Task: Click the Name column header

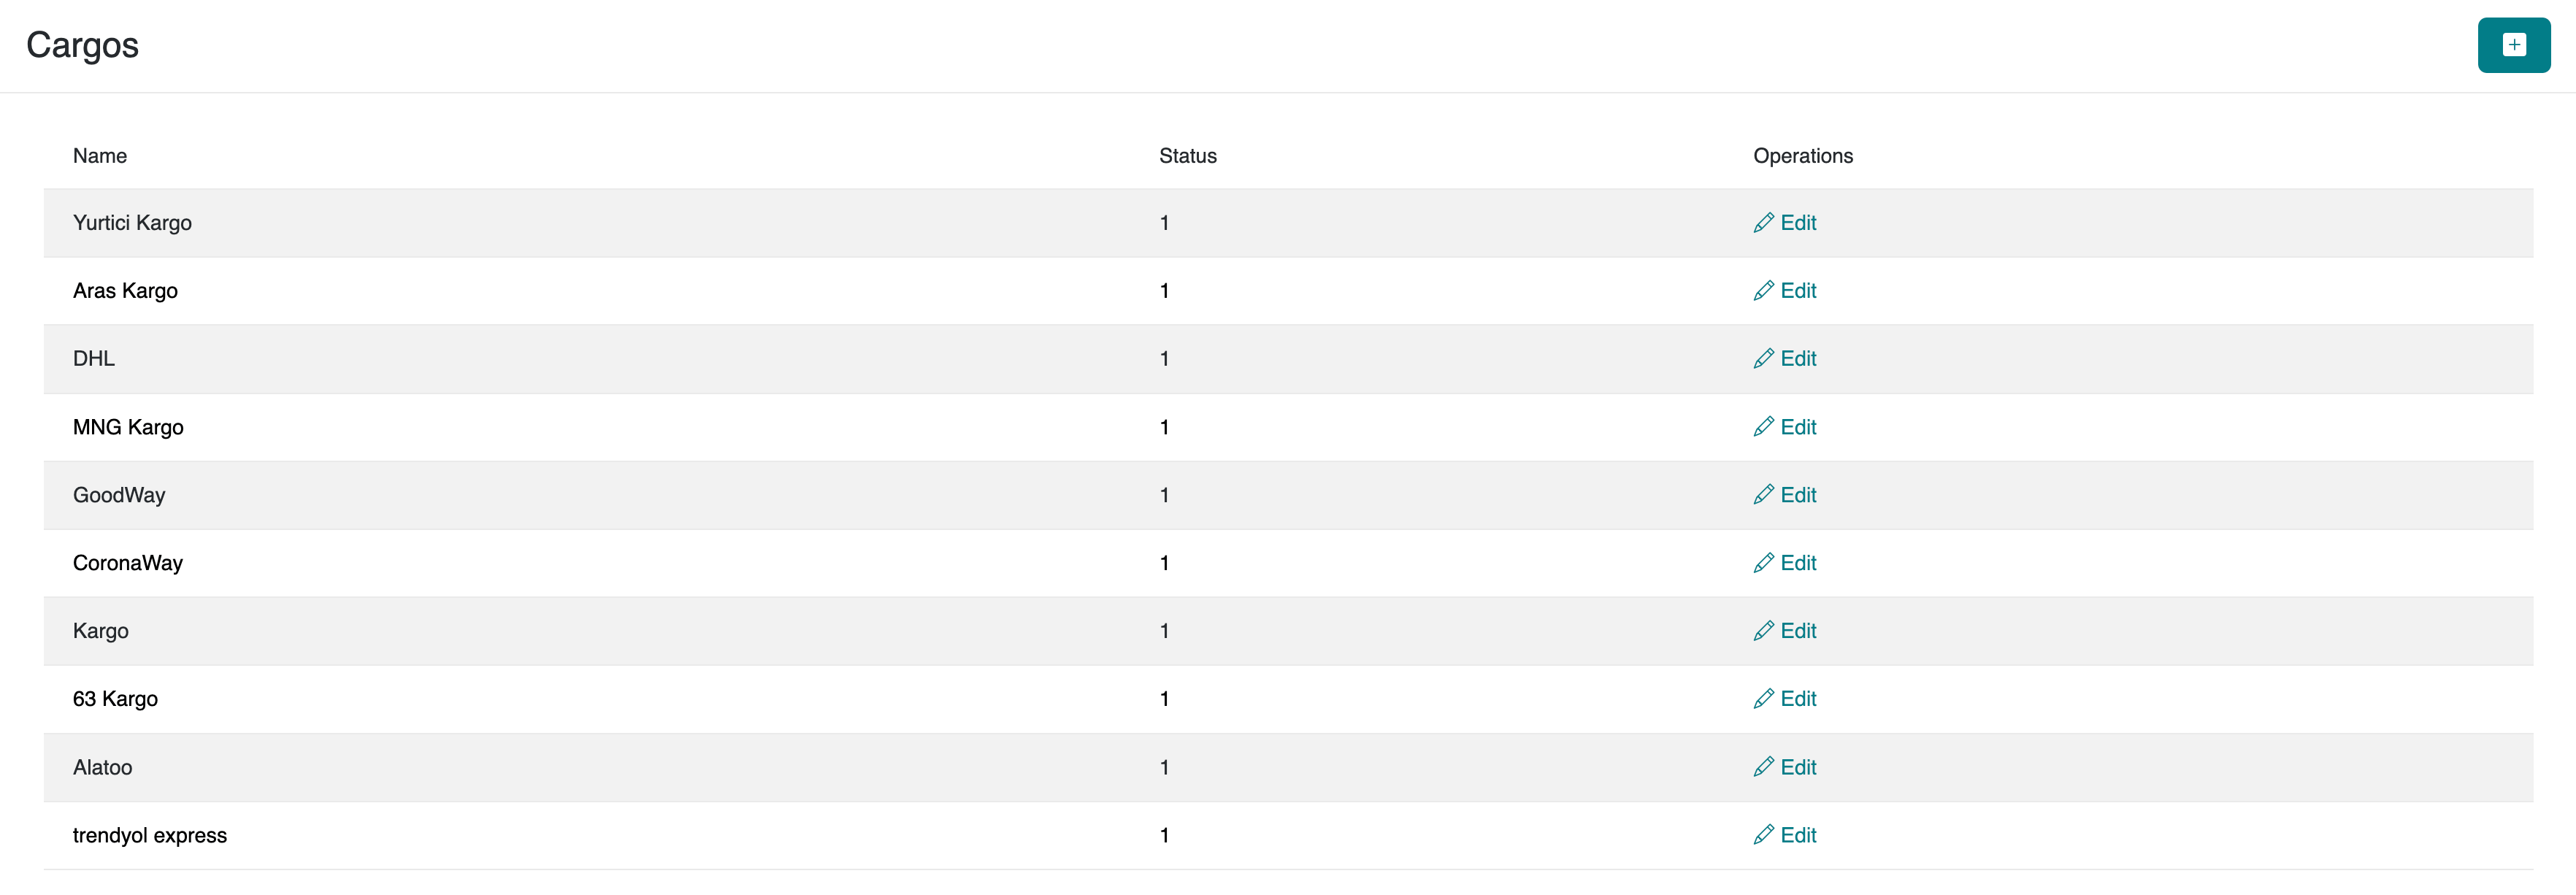Action: tap(100, 156)
